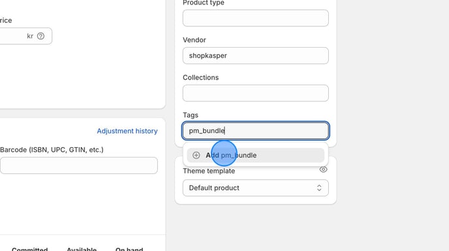Click the price field with kr suffix
Viewport: 449px width, 251px height.
pos(25,36)
